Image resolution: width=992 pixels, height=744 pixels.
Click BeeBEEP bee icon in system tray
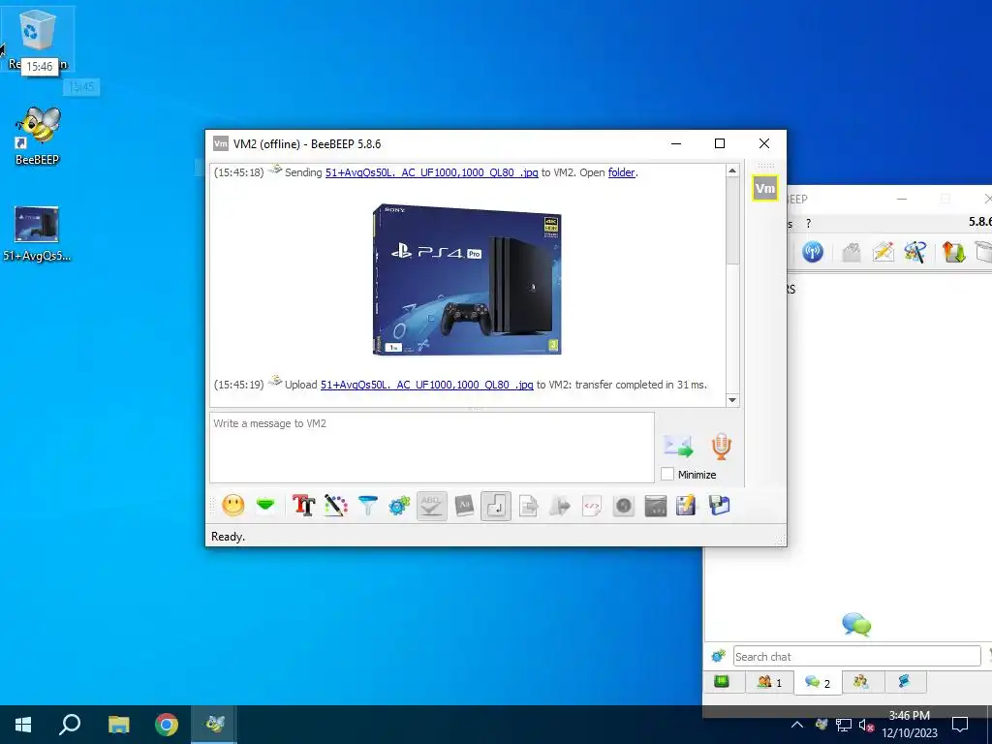(x=821, y=725)
